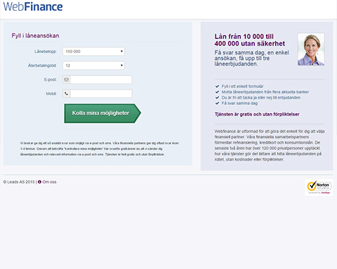
Task: Focus the Mobil input field
Action: [101, 93]
